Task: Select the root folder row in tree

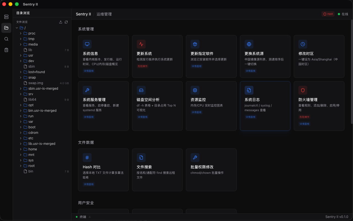Action: tap(42, 166)
